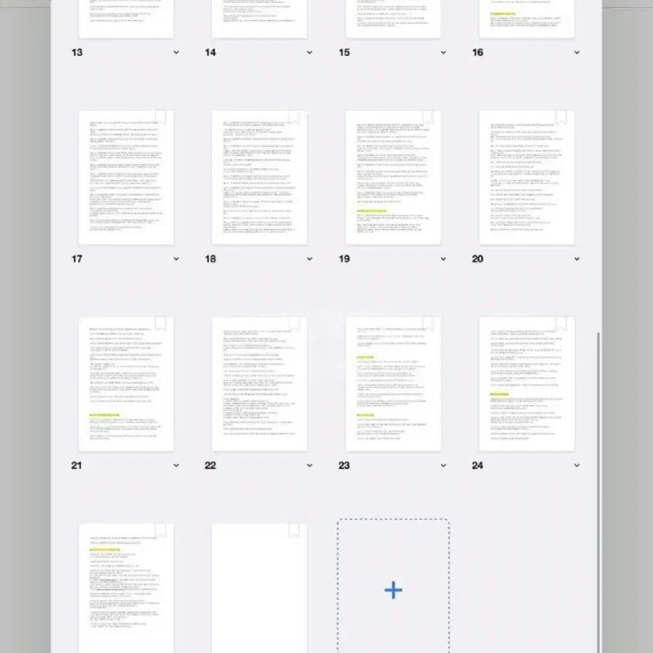653x653 pixels.
Task: Open page 17 thumbnail
Action: point(126,177)
